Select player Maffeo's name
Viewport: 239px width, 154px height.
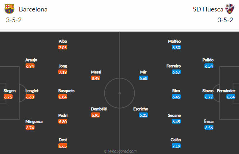click(174, 41)
